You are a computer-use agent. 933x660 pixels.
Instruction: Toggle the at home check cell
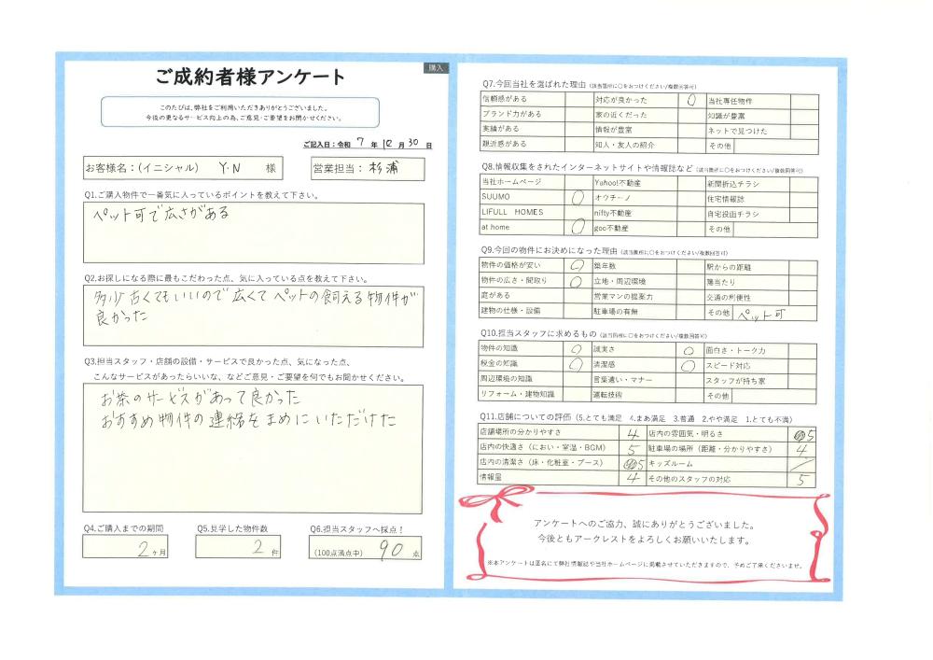pyautogui.click(x=578, y=227)
